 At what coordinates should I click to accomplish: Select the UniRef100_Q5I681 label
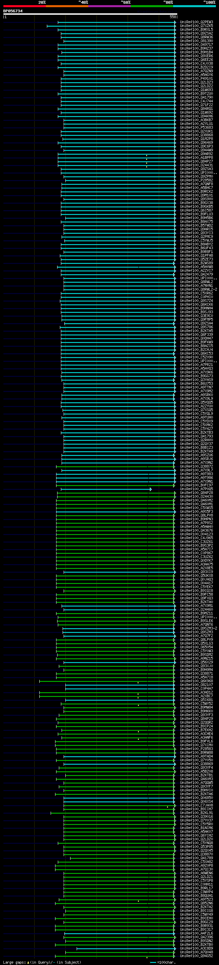point(196,700)
